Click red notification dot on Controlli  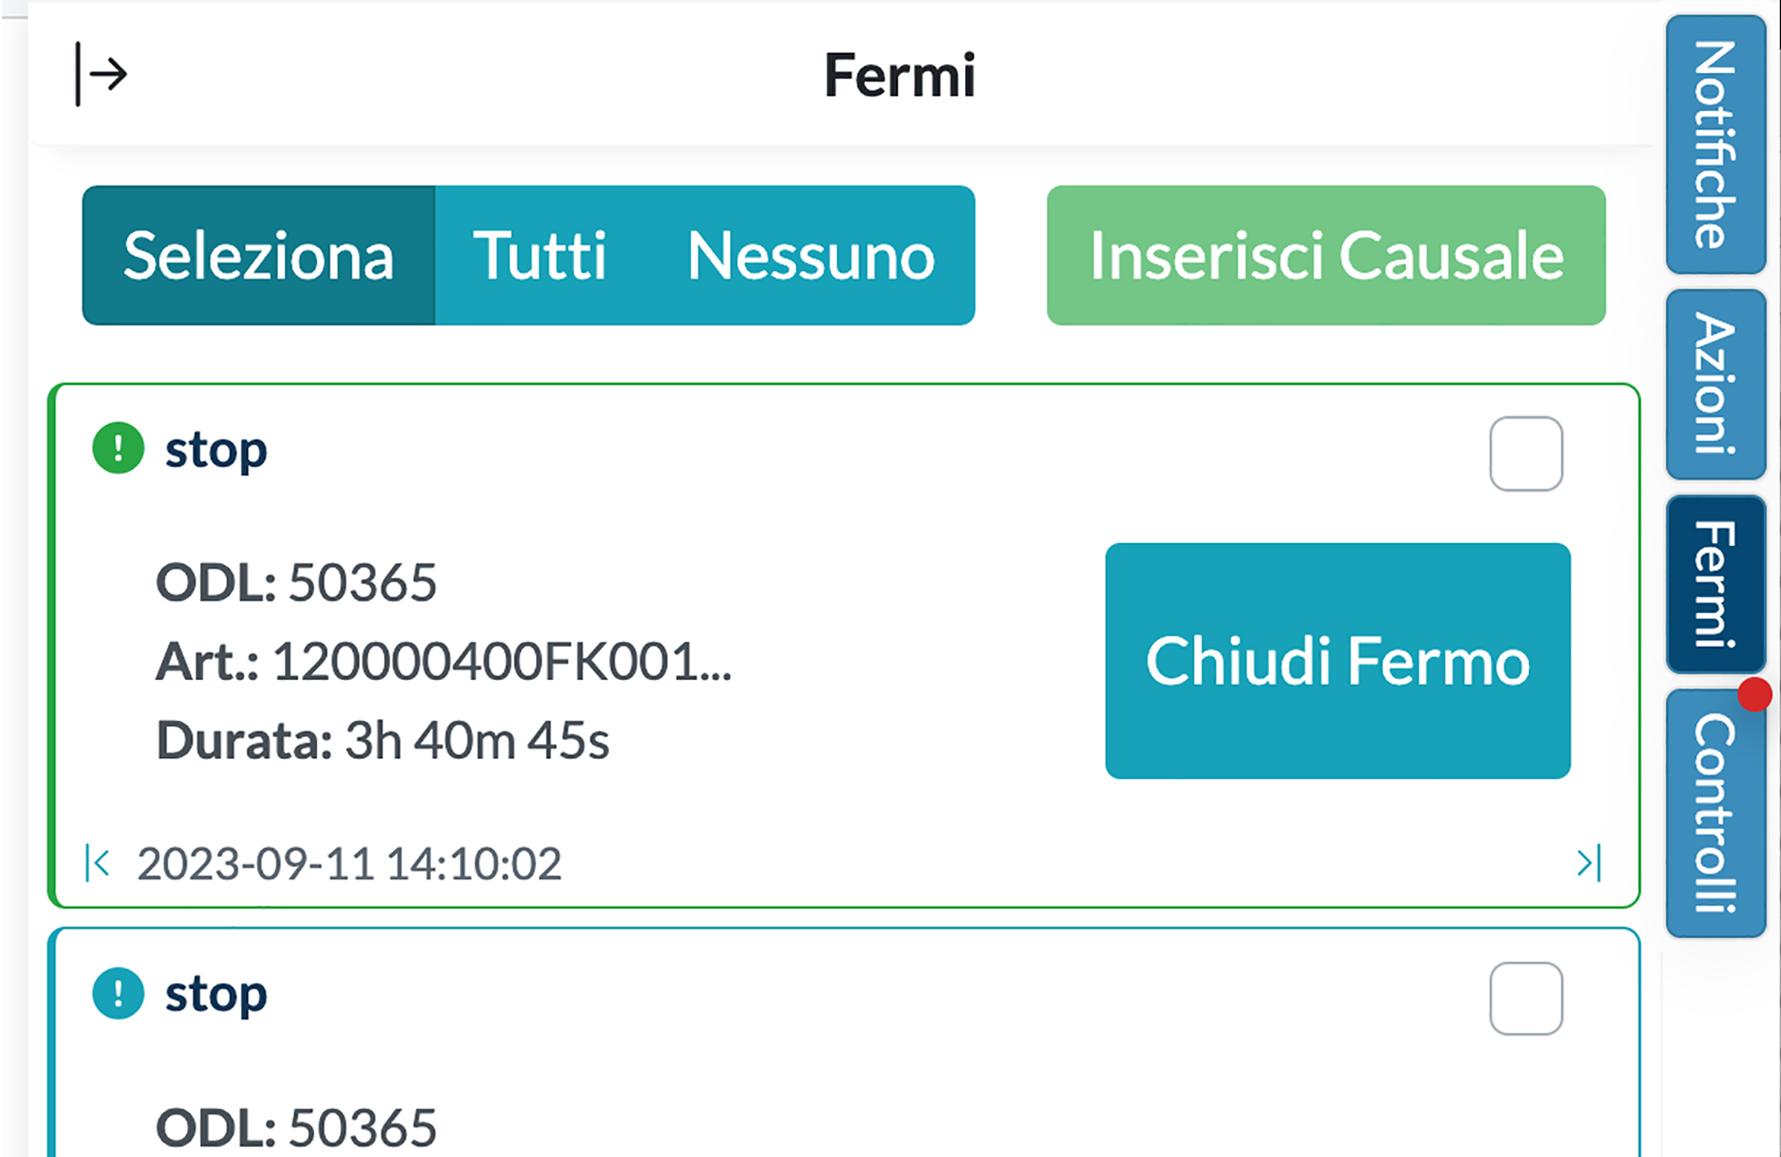pos(1754,695)
